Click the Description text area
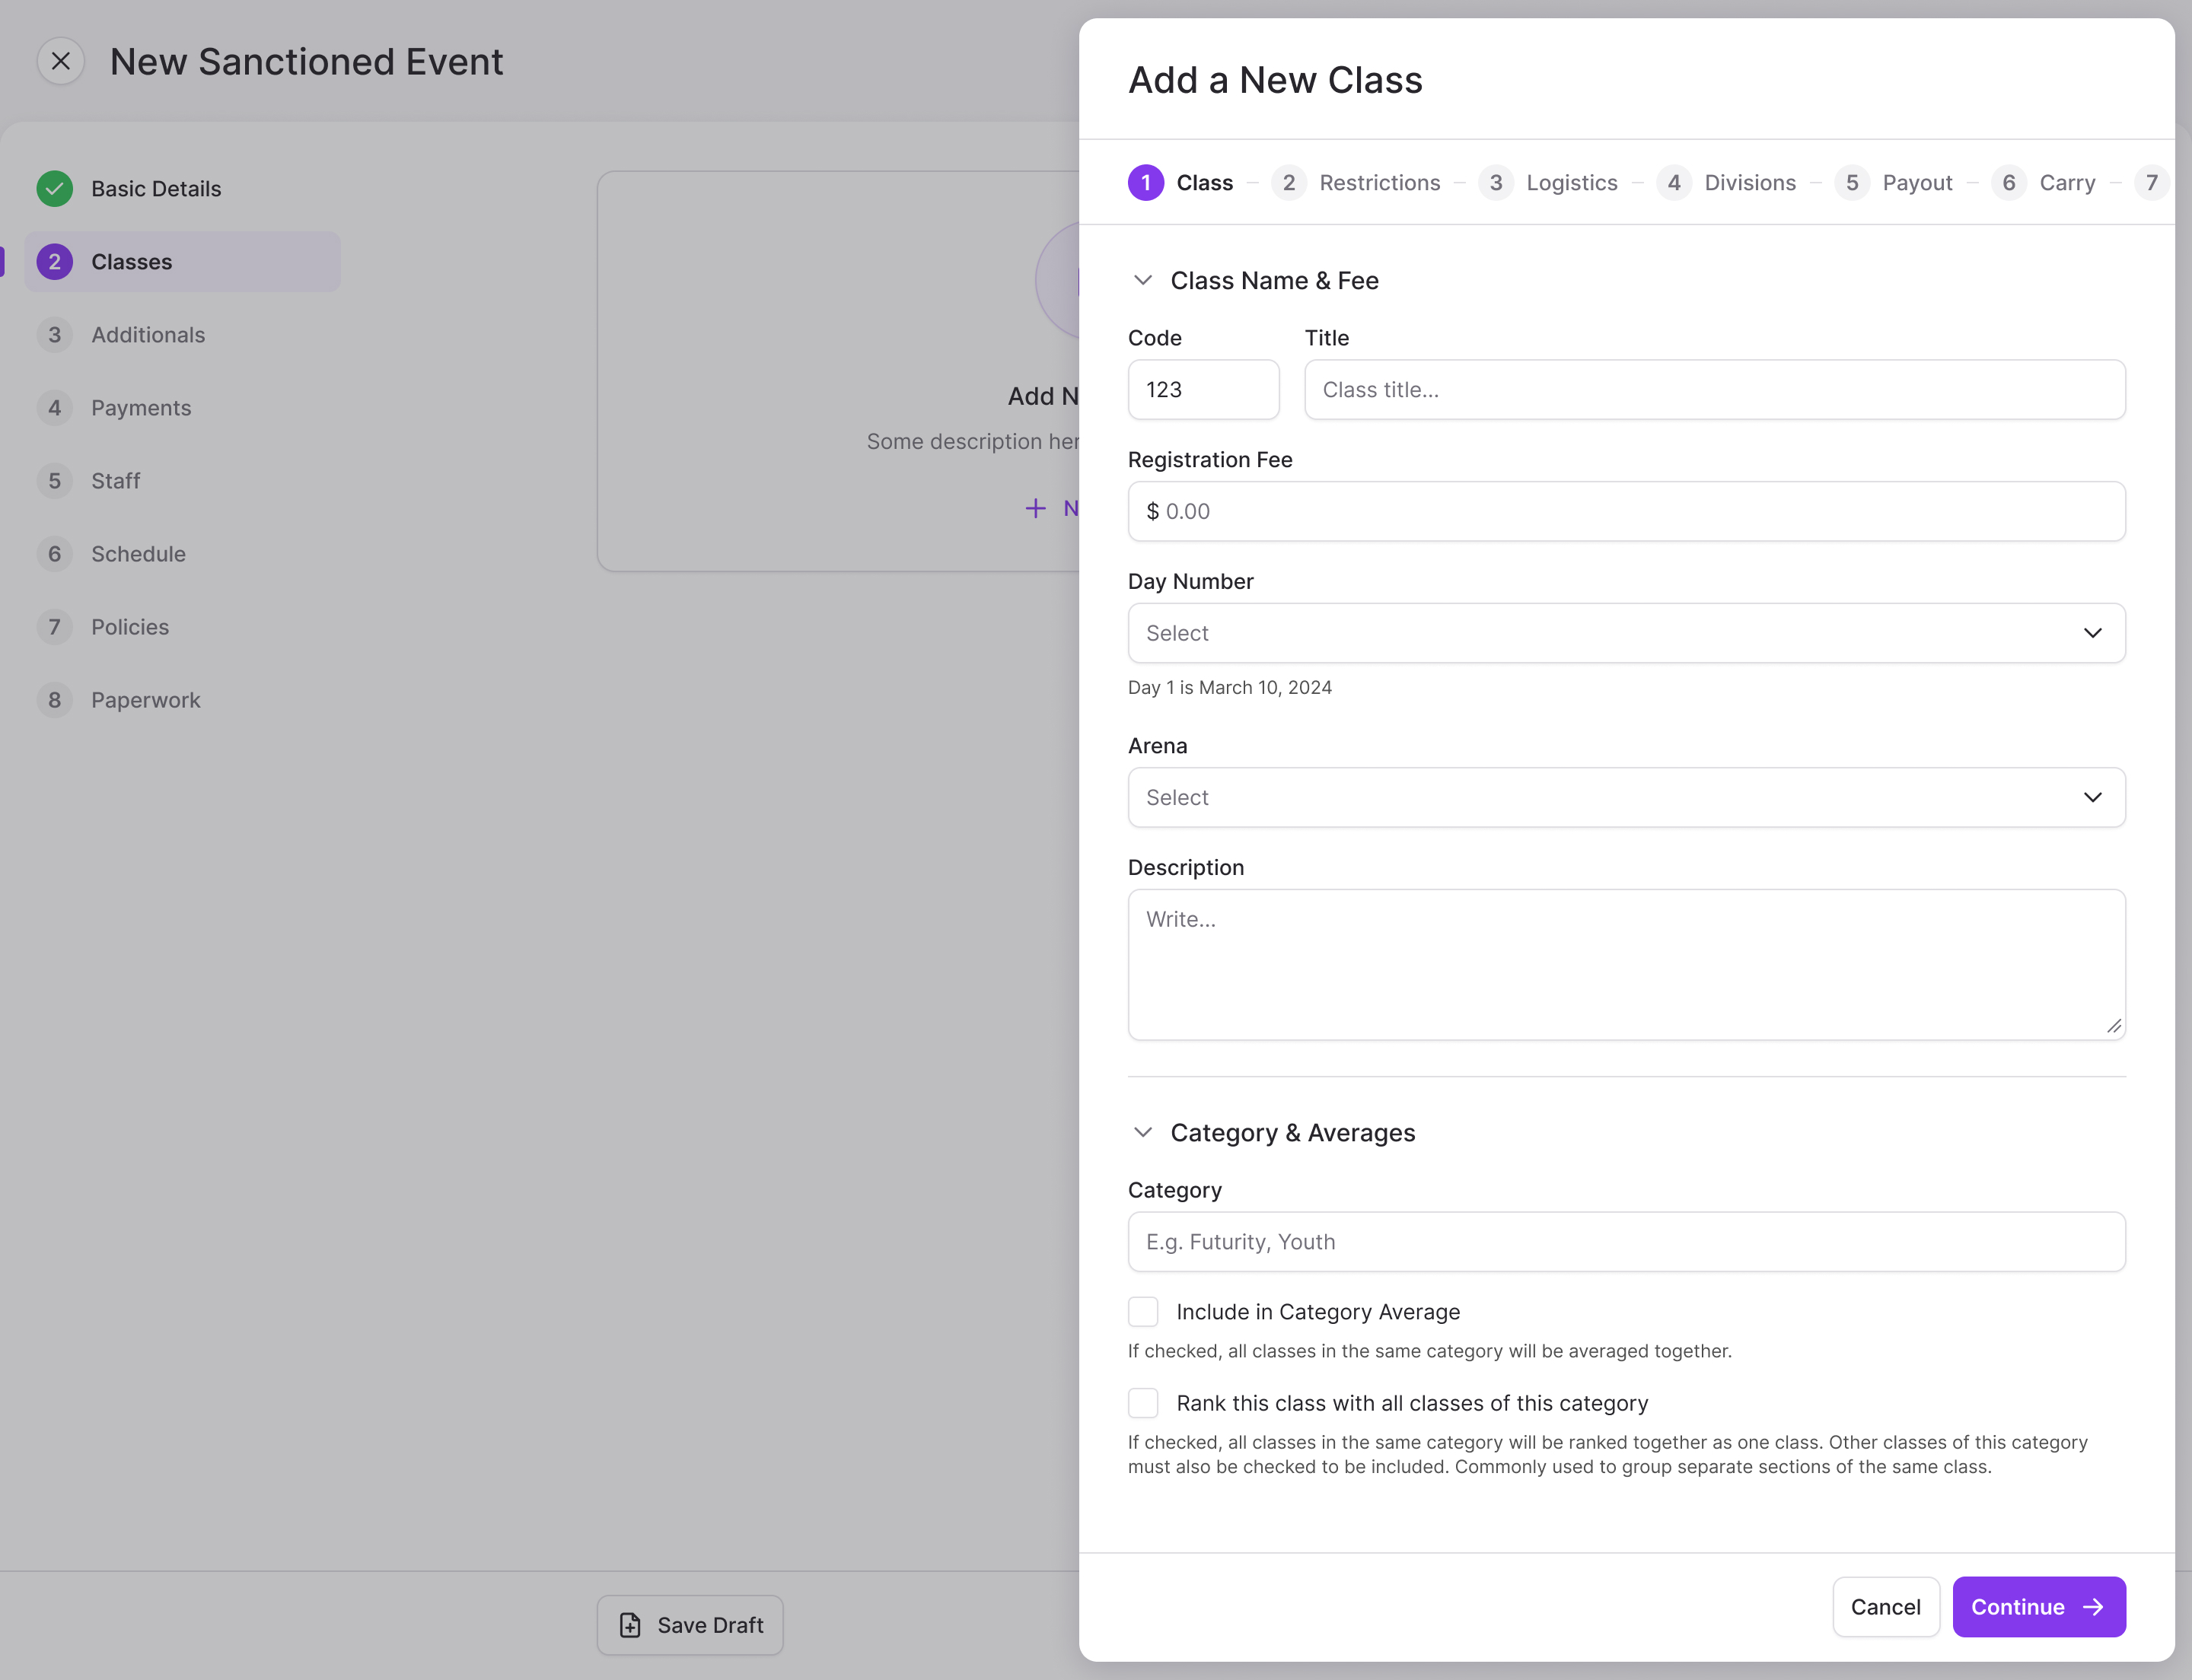This screenshot has height=1680, width=2192. (1626, 965)
